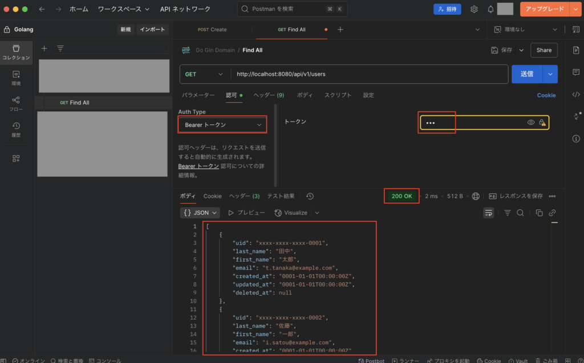This screenshot has height=363, width=584.
Task: Switch to the POST Create tab
Action: tap(212, 30)
